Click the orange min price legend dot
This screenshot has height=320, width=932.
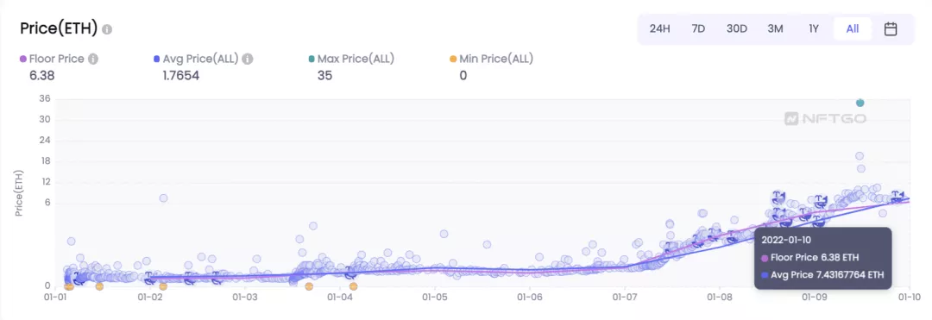pos(454,59)
